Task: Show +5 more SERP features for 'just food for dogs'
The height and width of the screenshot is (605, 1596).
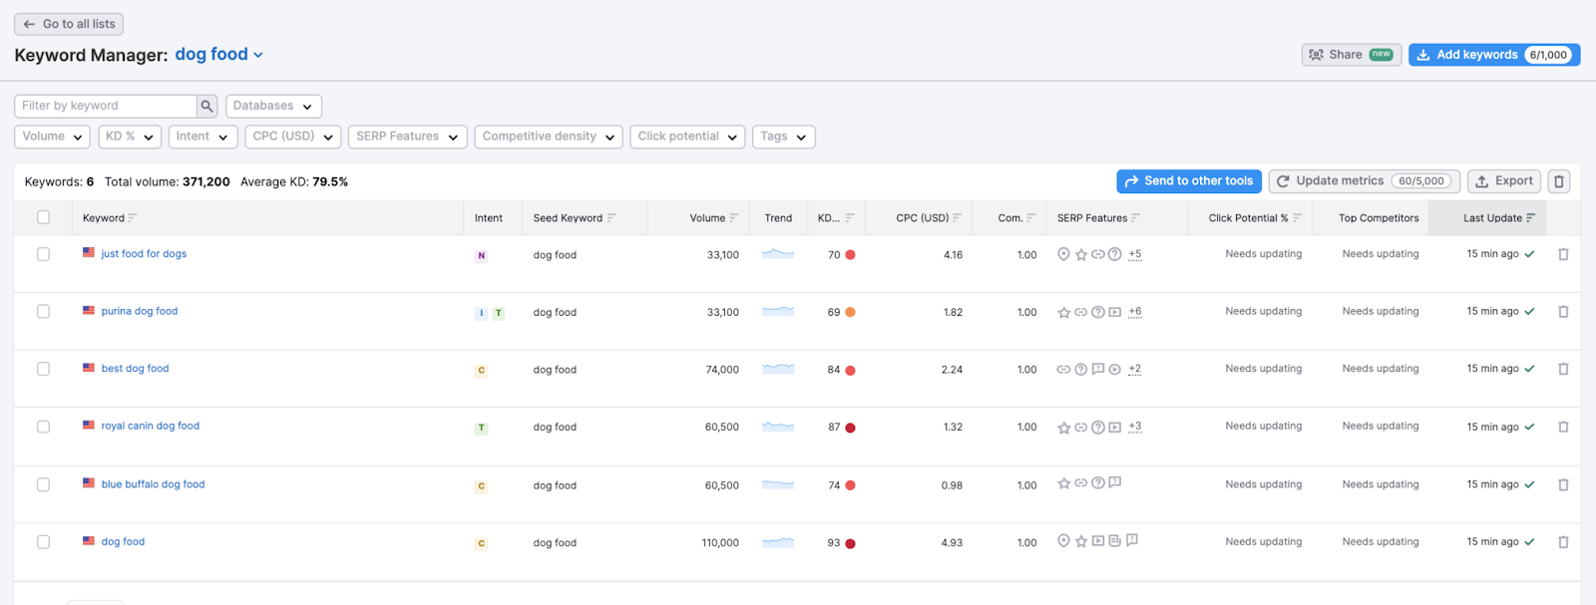Action: [1135, 254]
